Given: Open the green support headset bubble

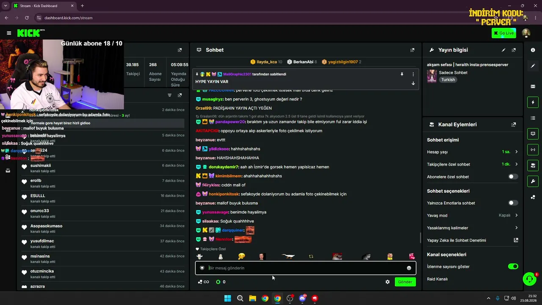Looking at the screenshot, I should point(529,279).
